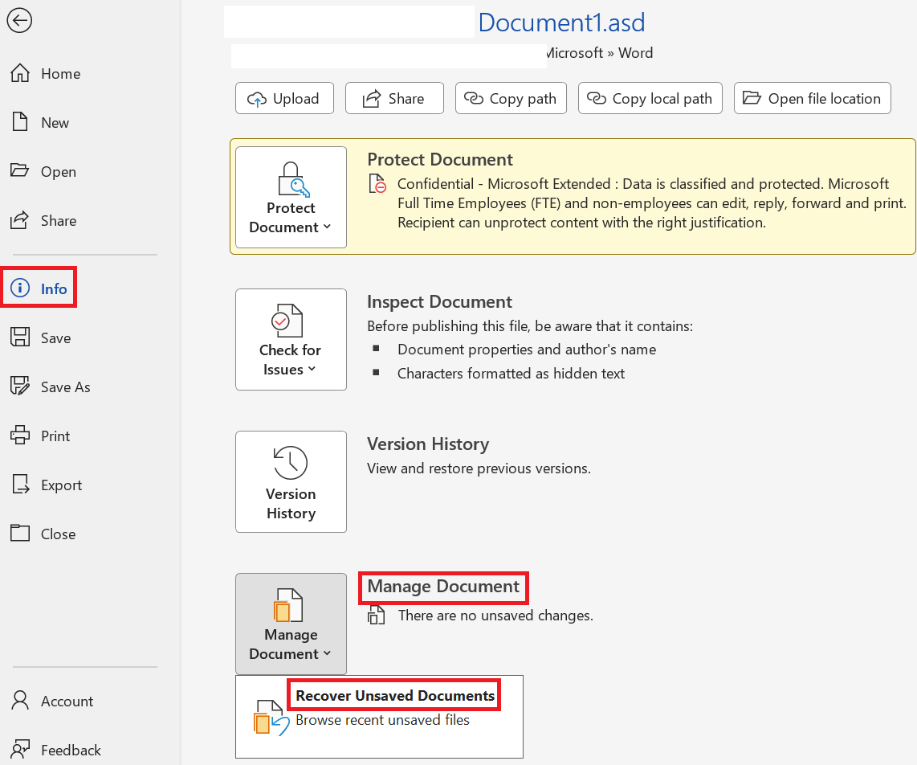Click 'There are no unsaved changes.' text
The height and width of the screenshot is (765, 917).
point(495,616)
